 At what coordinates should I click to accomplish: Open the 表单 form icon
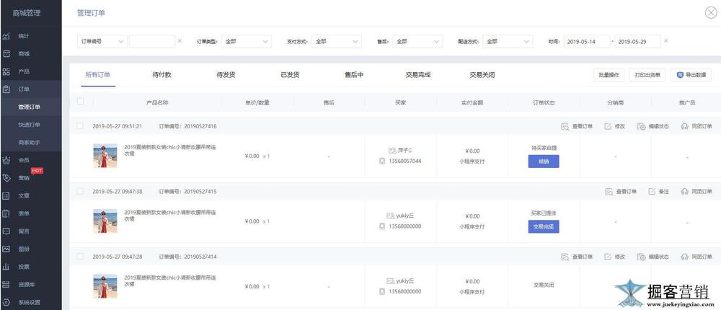click(x=6, y=213)
